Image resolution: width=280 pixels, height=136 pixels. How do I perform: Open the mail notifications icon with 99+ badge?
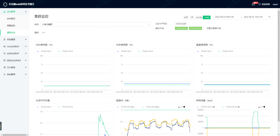pos(253,4)
